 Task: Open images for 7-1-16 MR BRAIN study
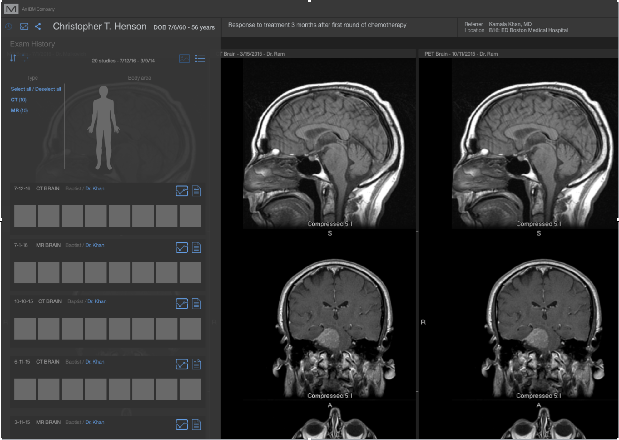[x=182, y=247]
